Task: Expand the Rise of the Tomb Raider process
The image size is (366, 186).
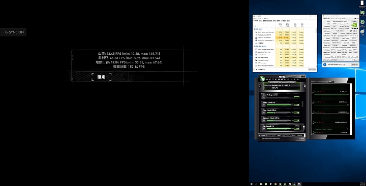Action: [x=254, y=38]
